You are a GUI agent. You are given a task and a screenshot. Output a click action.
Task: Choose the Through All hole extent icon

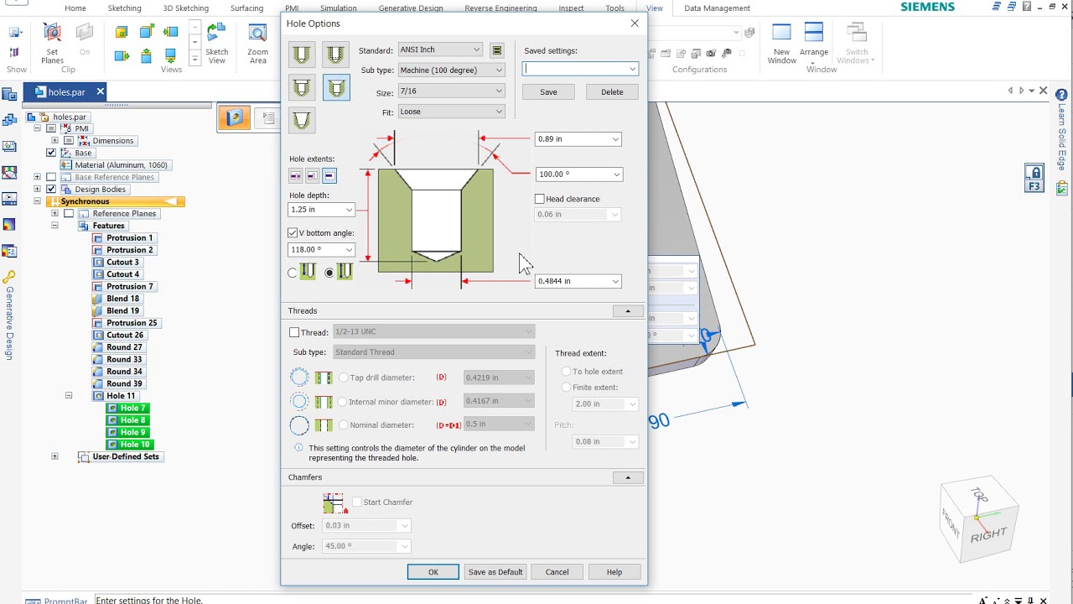pyautogui.click(x=295, y=175)
